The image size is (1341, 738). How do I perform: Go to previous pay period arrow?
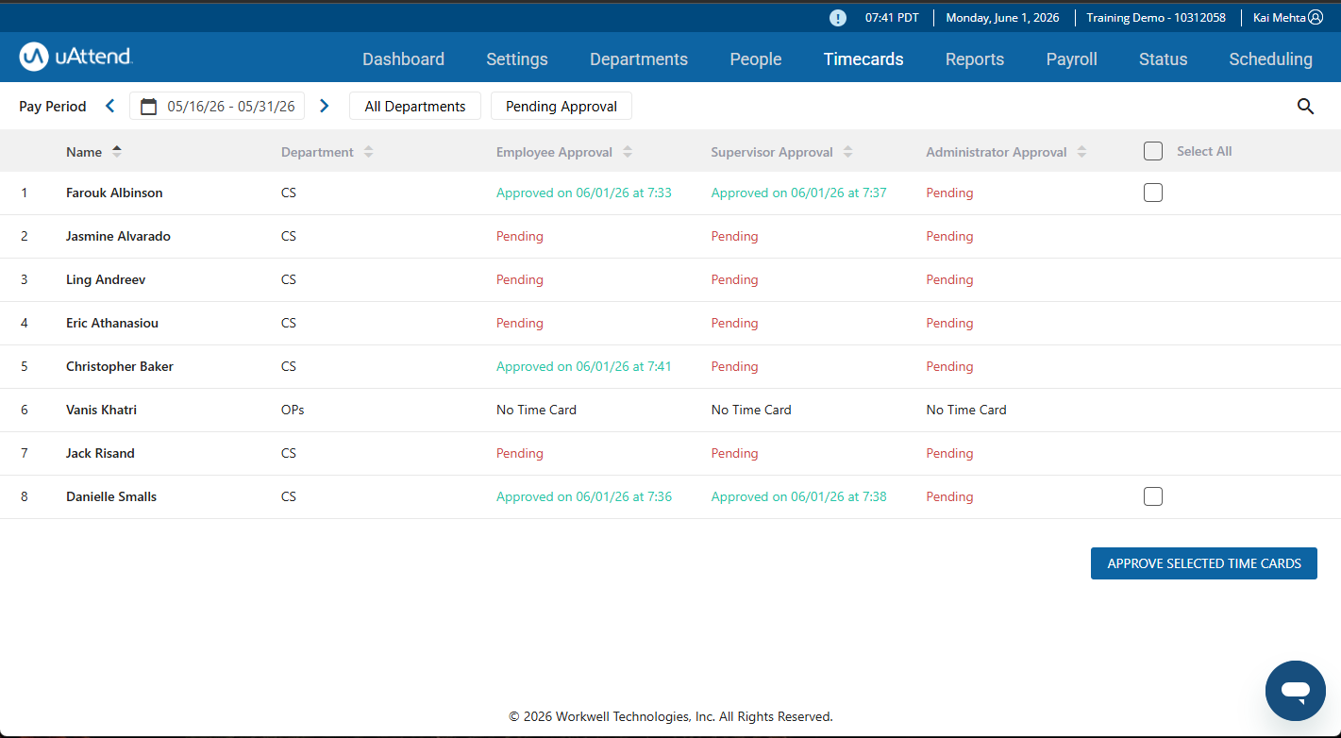pyautogui.click(x=109, y=106)
